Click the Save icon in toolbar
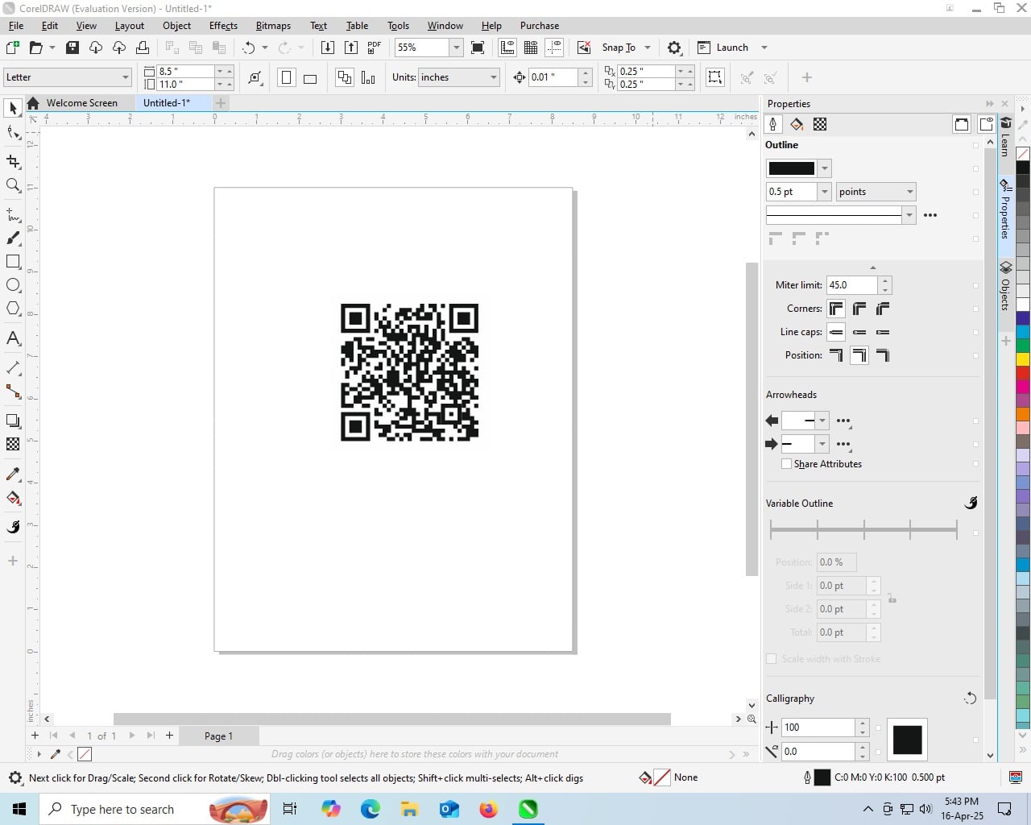This screenshot has height=825, width=1031. click(72, 48)
